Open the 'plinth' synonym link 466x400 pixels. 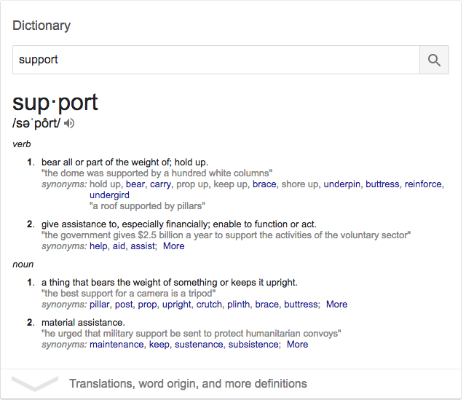tap(239, 305)
